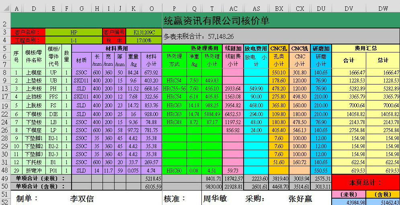Click the 客户名称 label cell
The image size is (400, 205).
(28, 32)
